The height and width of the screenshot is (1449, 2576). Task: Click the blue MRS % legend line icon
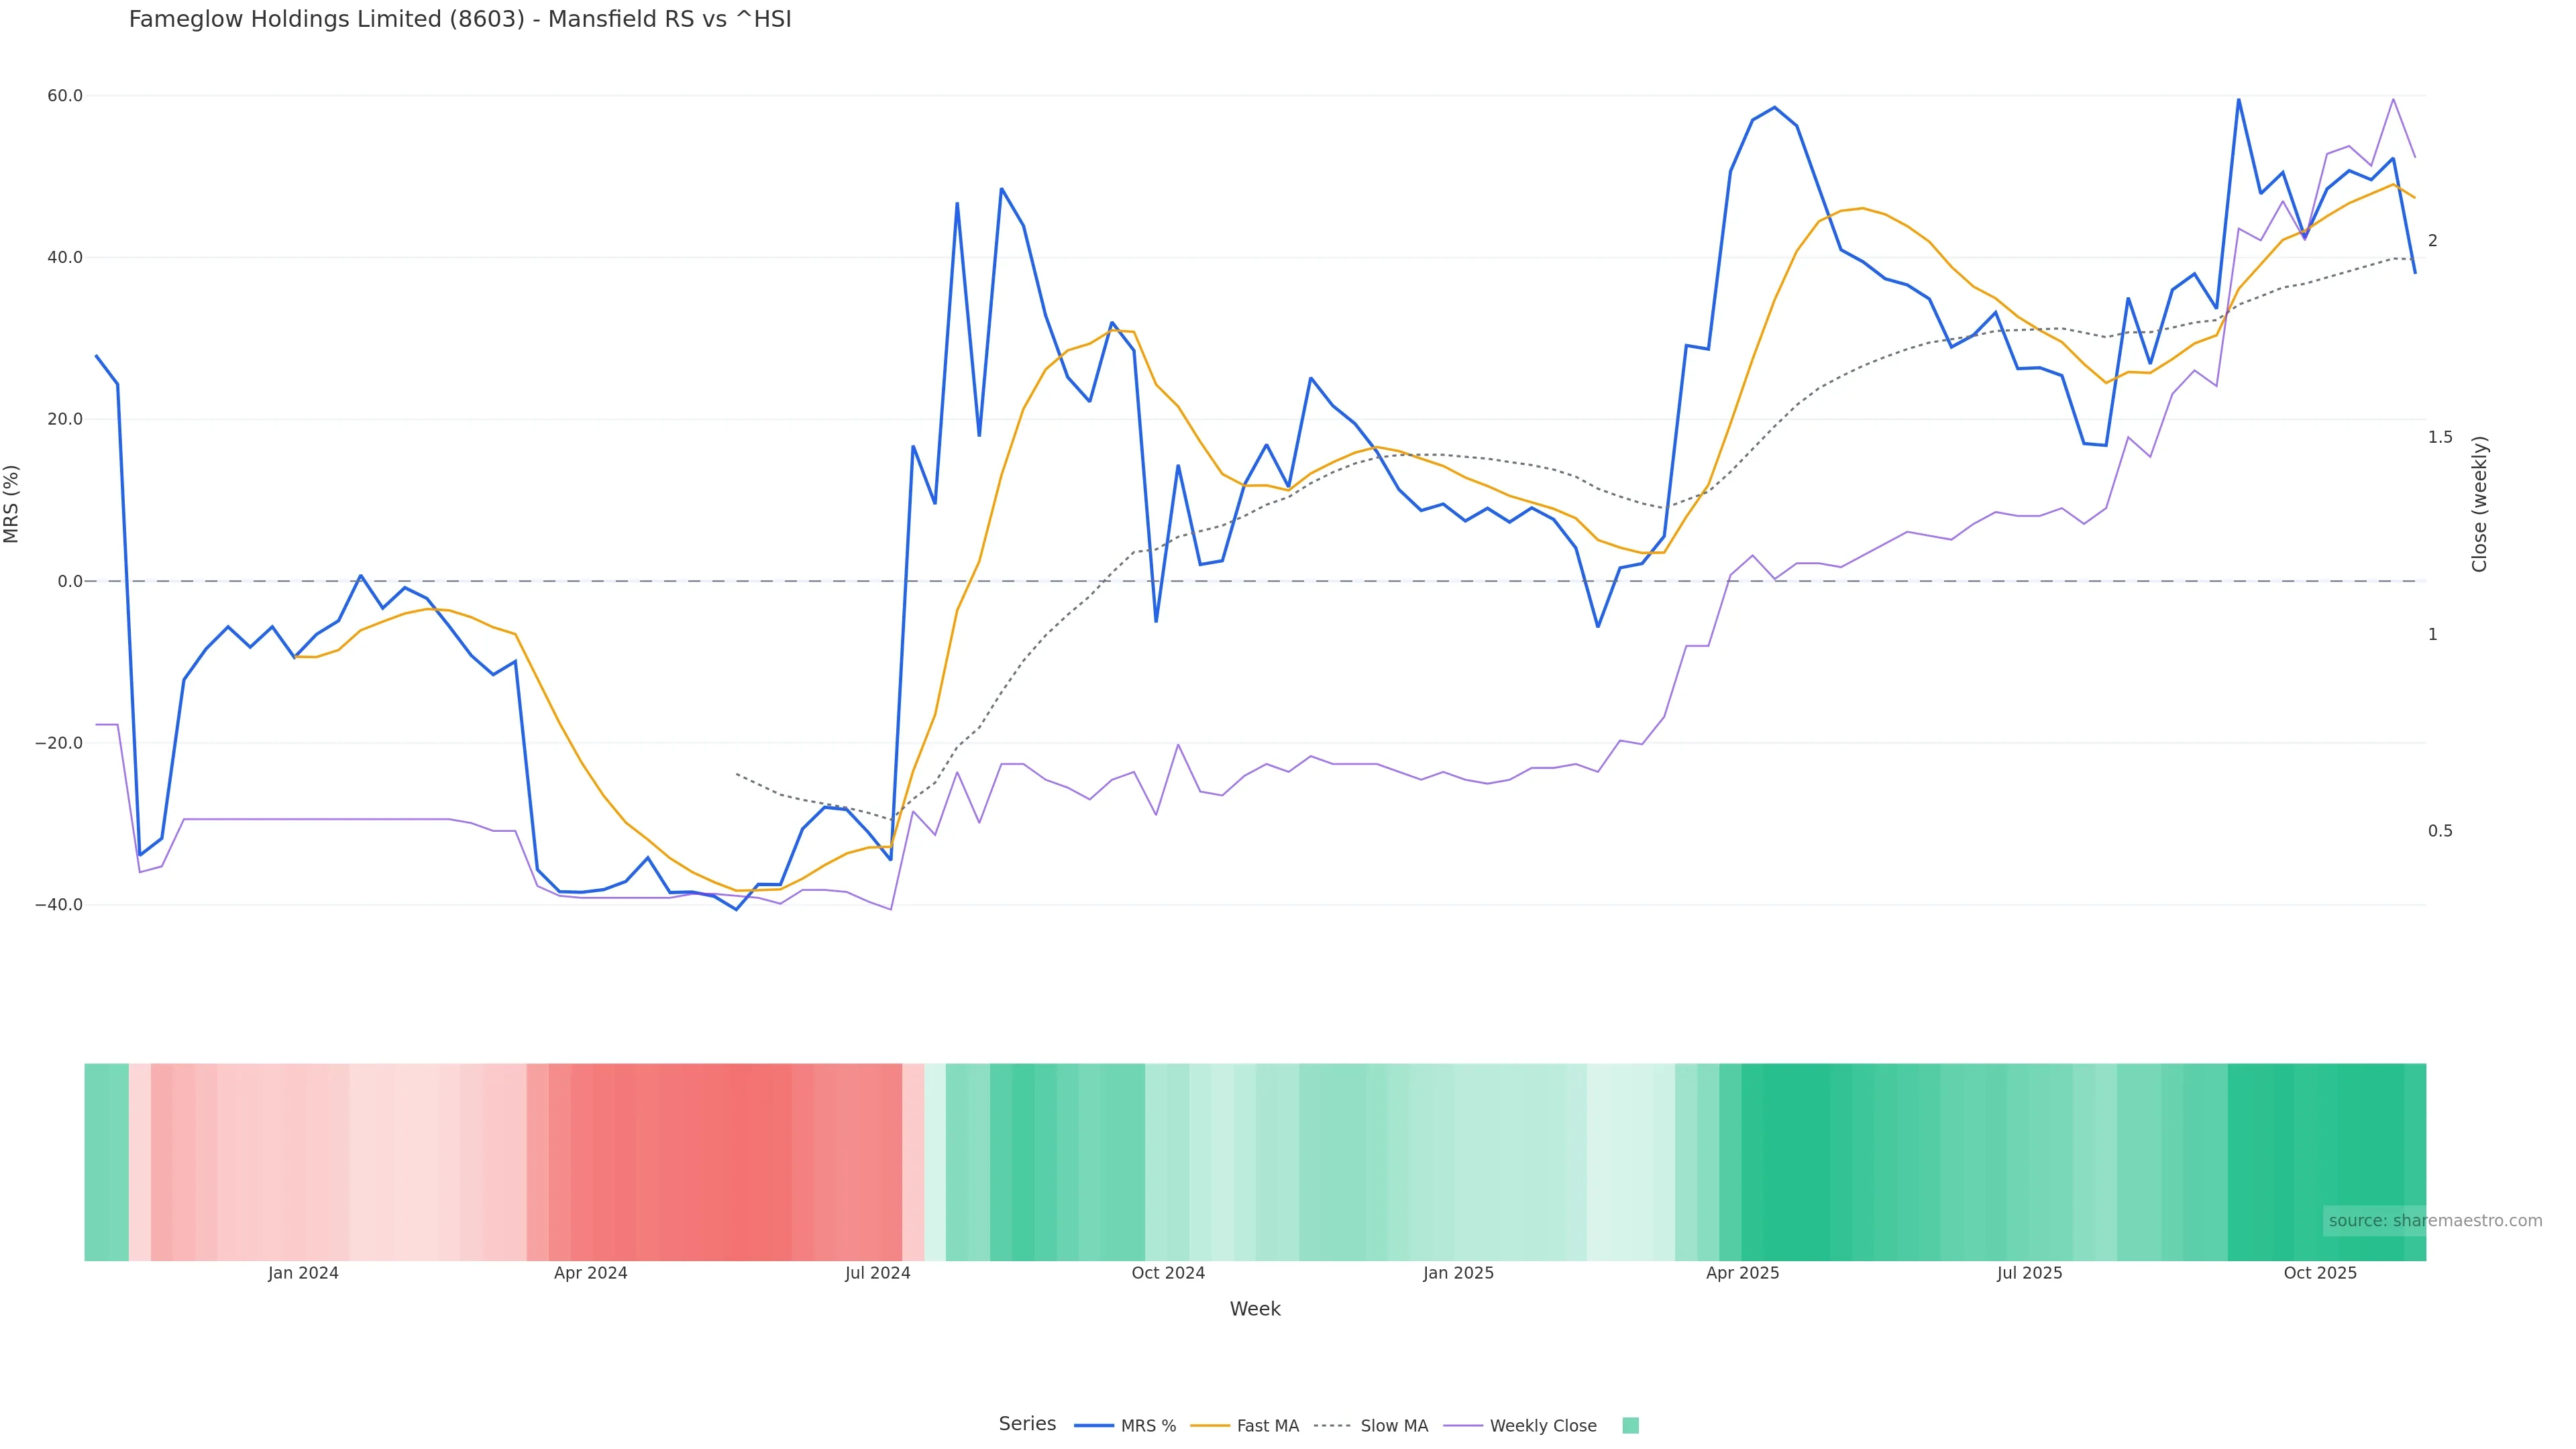click(x=1094, y=1426)
